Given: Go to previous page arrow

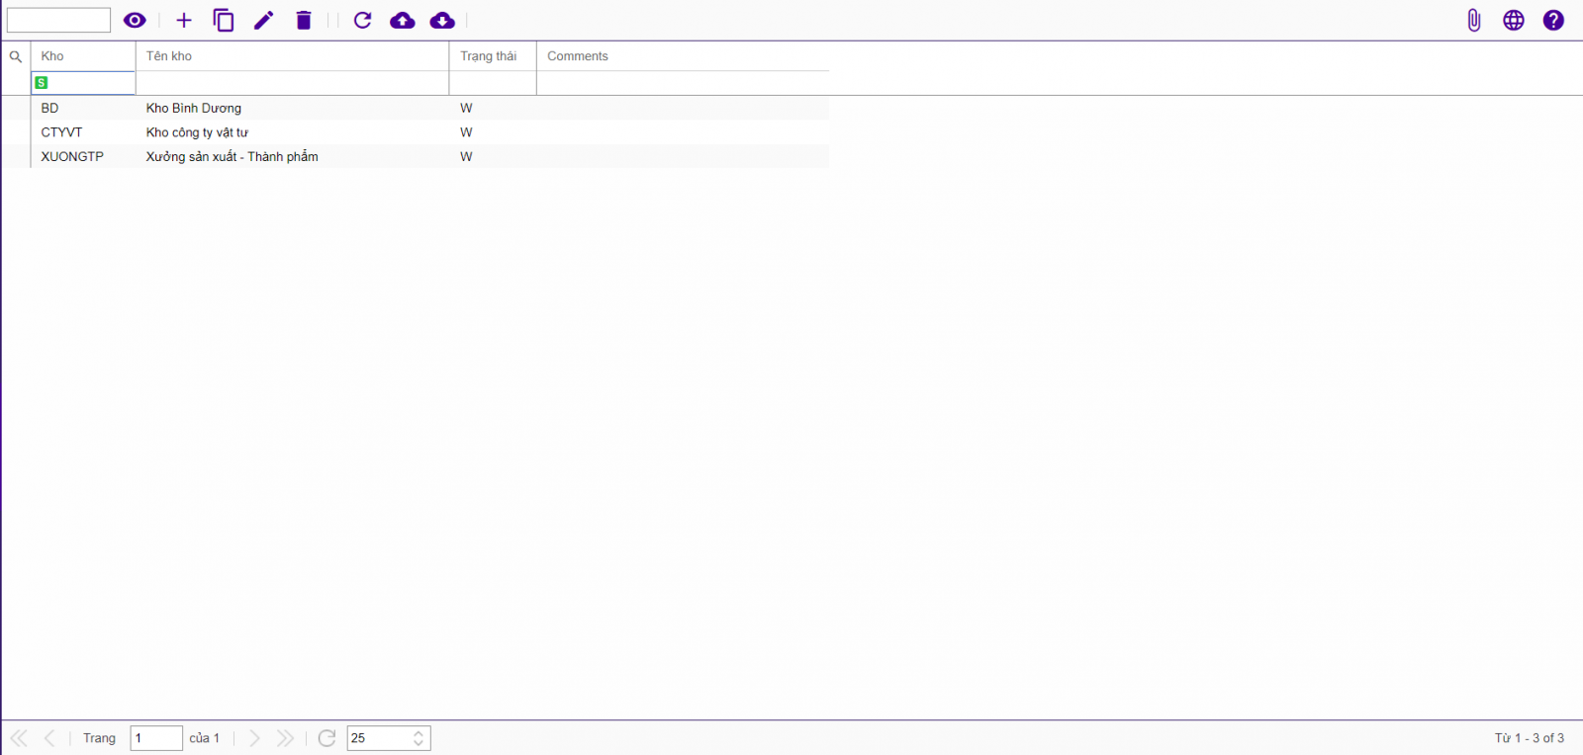Looking at the screenshot, I should pos(49,738).
